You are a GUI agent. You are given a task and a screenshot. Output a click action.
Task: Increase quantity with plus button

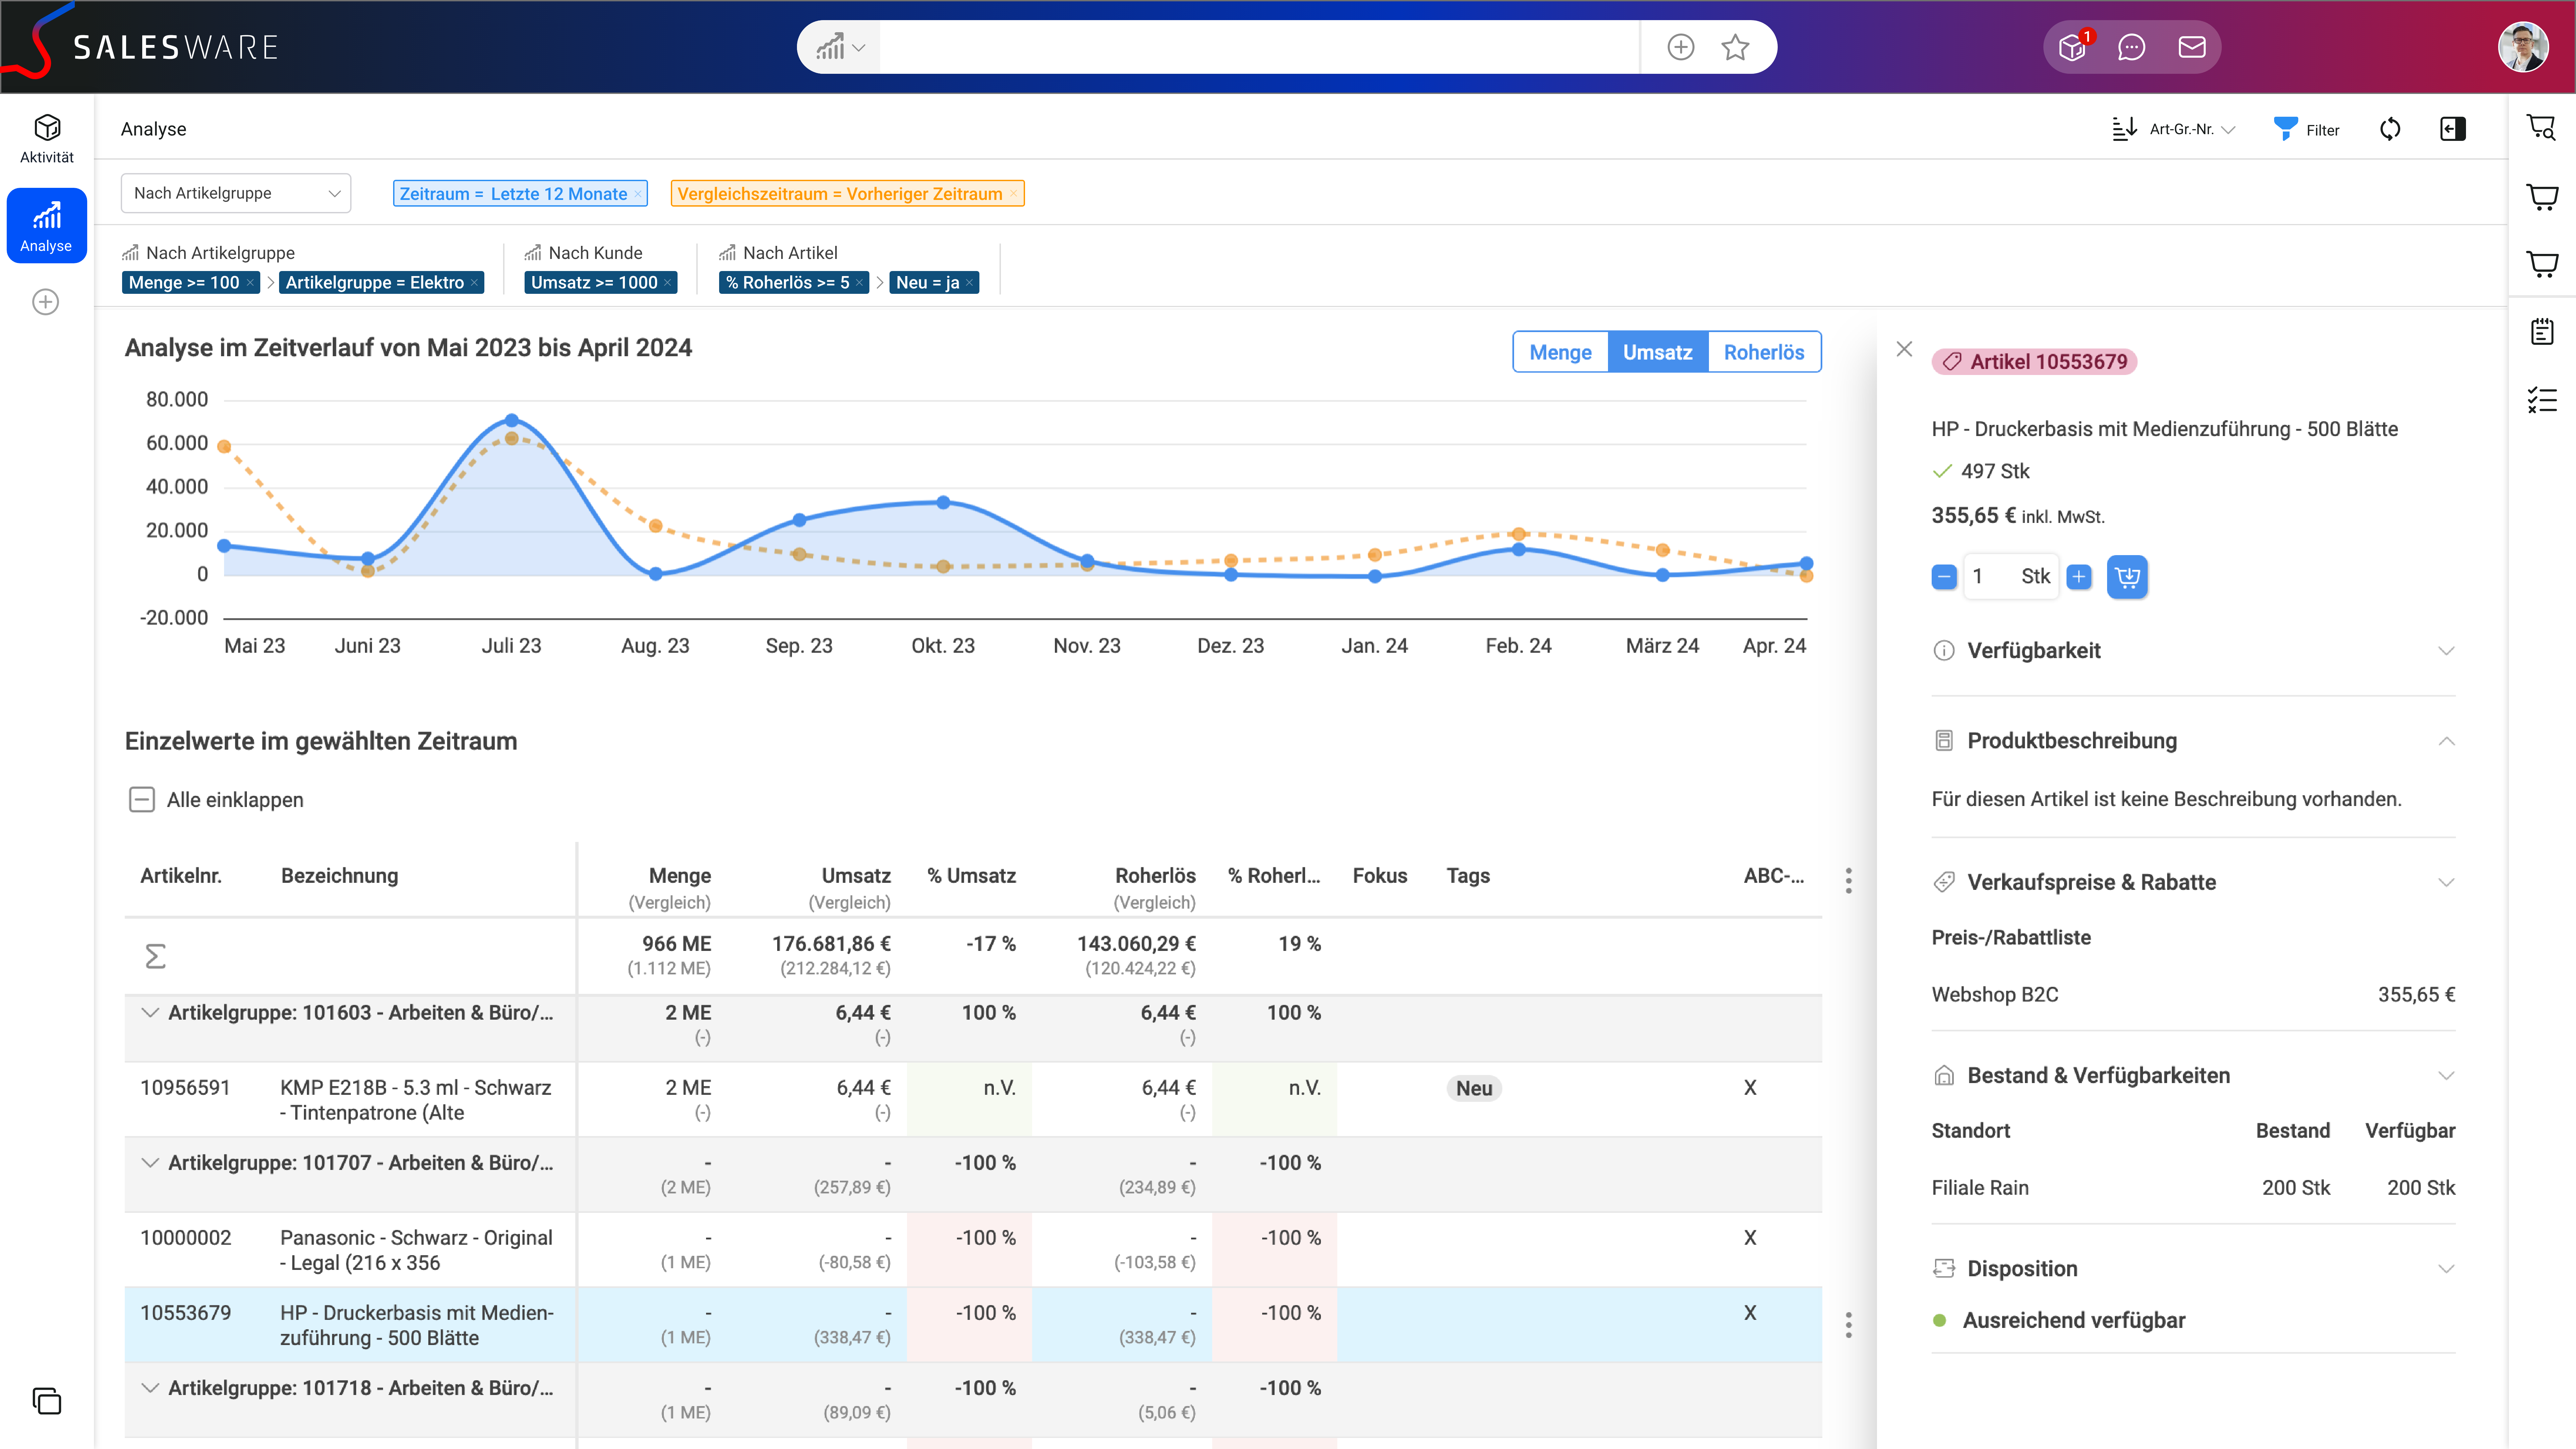coord(2079,577)
